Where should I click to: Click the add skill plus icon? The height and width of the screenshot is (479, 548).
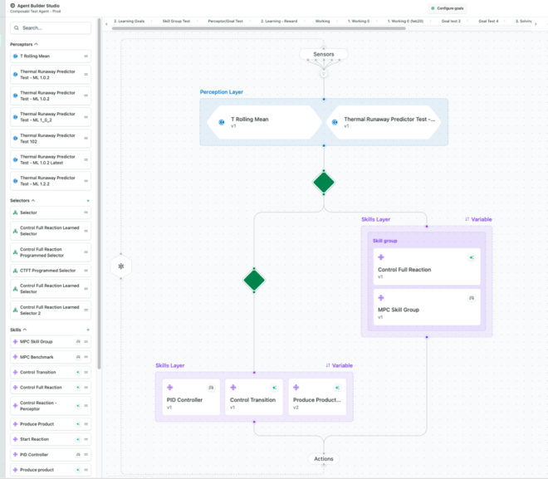pyautogui.click(x=88, y=330)
